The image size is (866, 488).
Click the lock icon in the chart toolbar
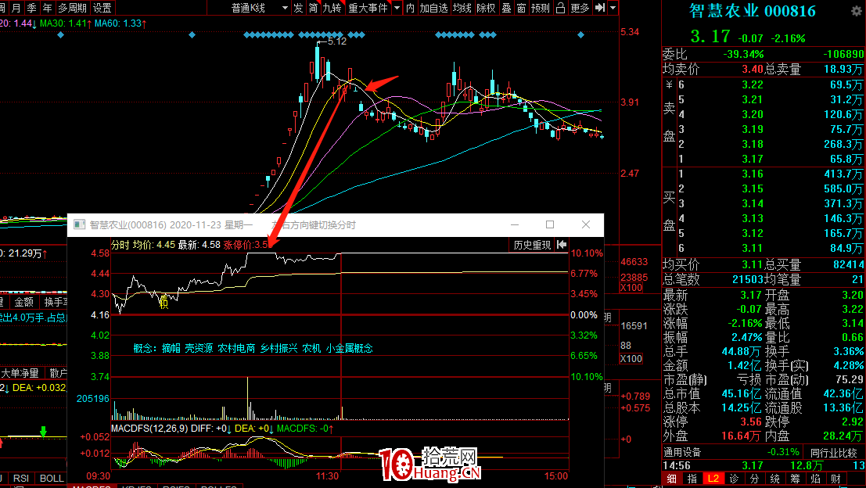point(560,8)
